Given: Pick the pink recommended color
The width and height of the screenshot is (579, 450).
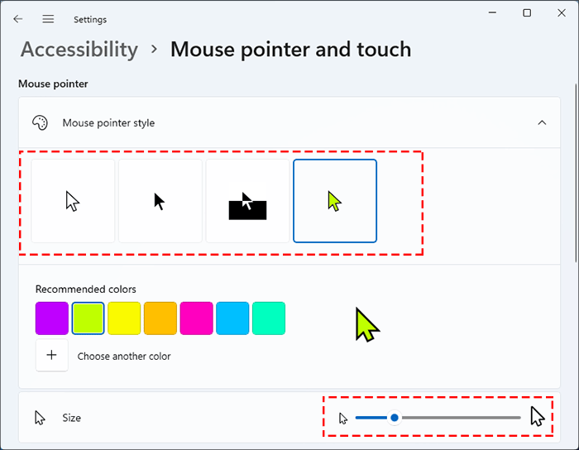Looking at the screenshot, I should (x=197, y=318).
